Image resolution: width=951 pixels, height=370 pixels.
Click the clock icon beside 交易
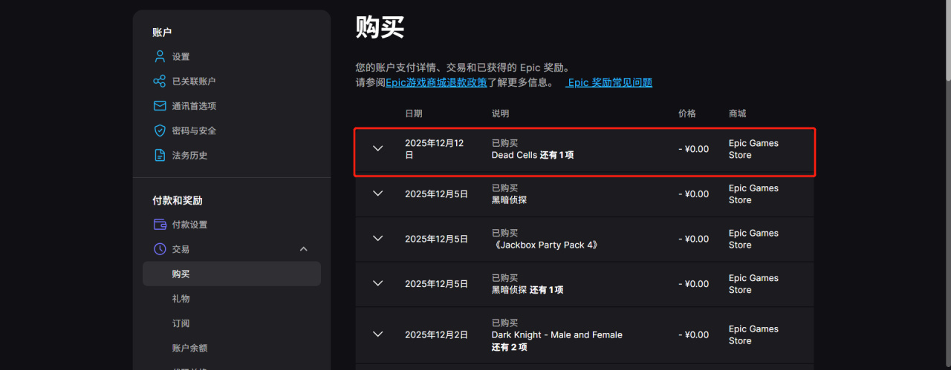[159, 249]
